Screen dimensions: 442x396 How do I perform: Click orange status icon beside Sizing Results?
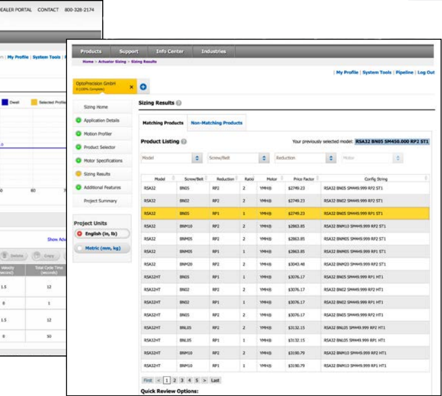79,174
